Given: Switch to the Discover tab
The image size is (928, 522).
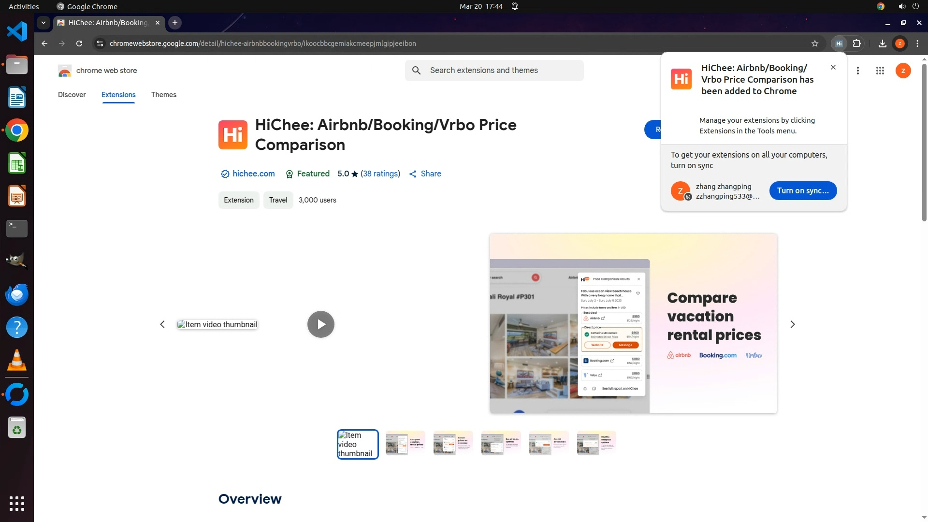Looking at the screenshot, I should 72,95.
